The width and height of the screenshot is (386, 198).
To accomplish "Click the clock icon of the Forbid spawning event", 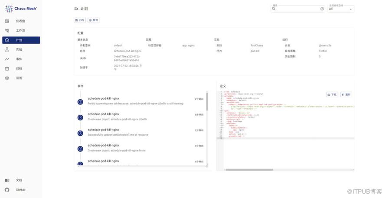I will [80, 102].
